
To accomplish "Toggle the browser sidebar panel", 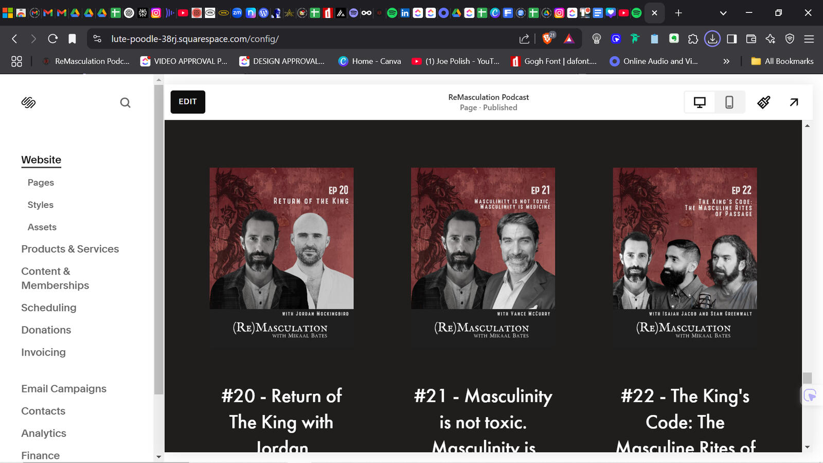I will [x=731, y=39].
